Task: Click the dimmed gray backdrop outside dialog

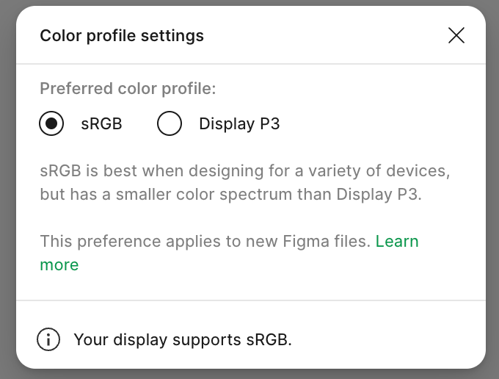Action: click(x=7, y=191)
